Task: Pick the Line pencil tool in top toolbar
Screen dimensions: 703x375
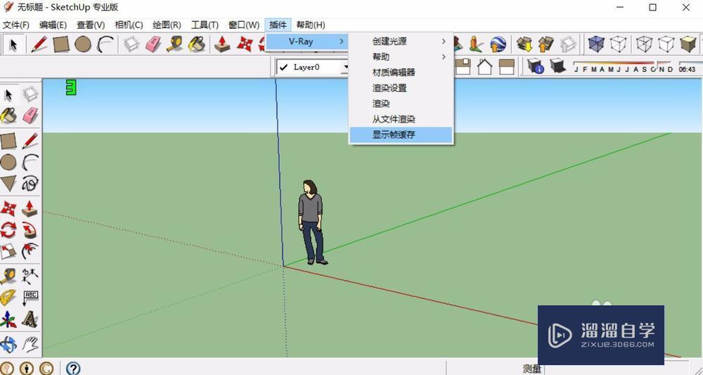Action: coord(39,44)
